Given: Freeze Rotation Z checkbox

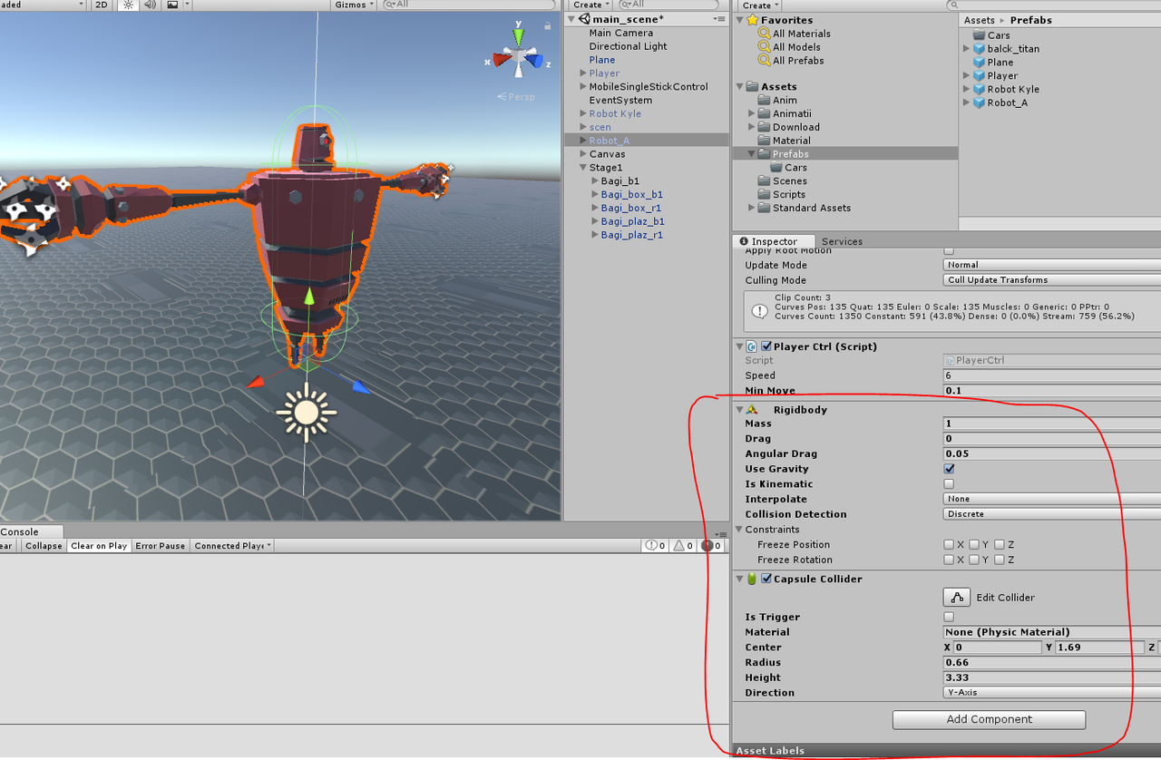Looking at the screenshot, I should (x=999, y=560).
